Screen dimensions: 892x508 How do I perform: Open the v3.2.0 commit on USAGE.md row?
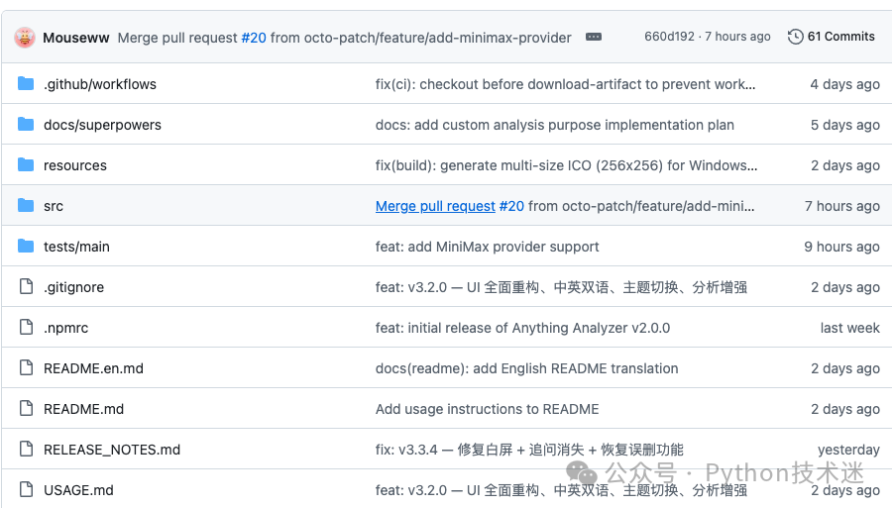tap(562, 490)
